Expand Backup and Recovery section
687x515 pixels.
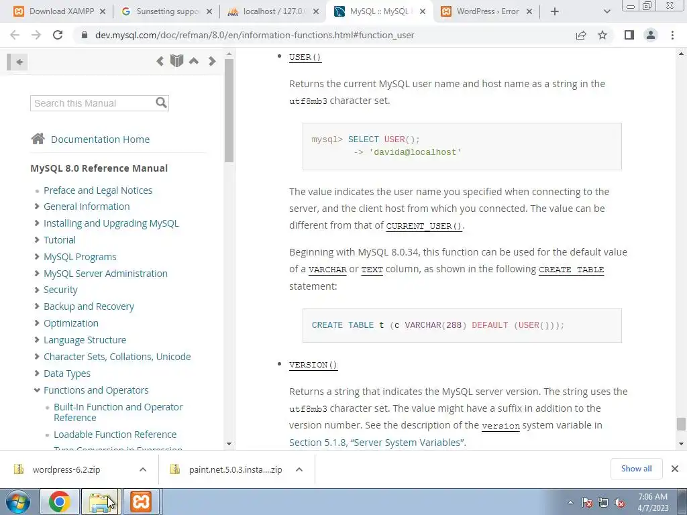pos(37,306)
